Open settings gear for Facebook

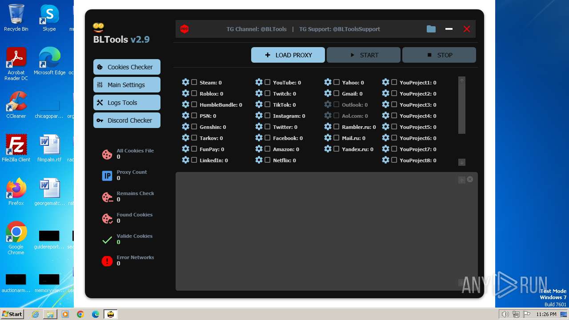pos(259,138)
